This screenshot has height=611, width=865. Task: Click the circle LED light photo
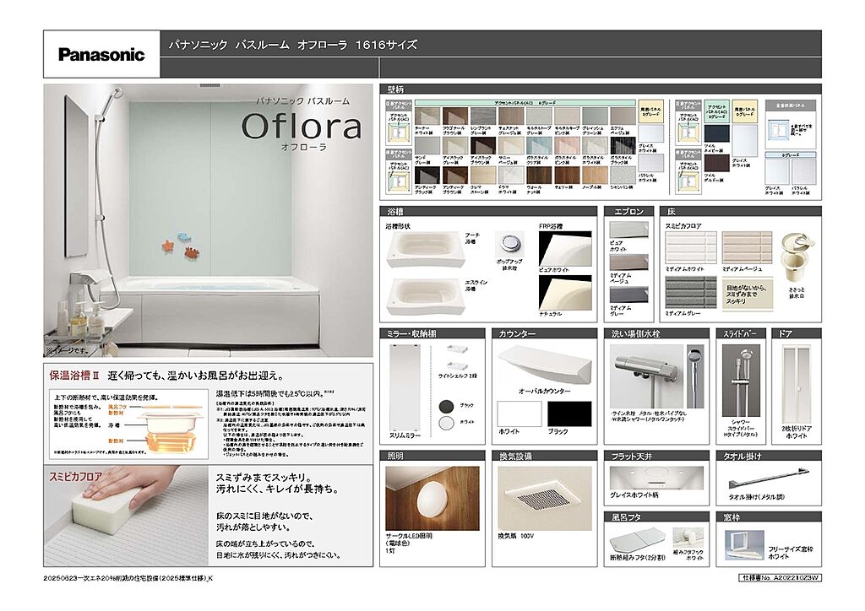click(x=433, y=499)
